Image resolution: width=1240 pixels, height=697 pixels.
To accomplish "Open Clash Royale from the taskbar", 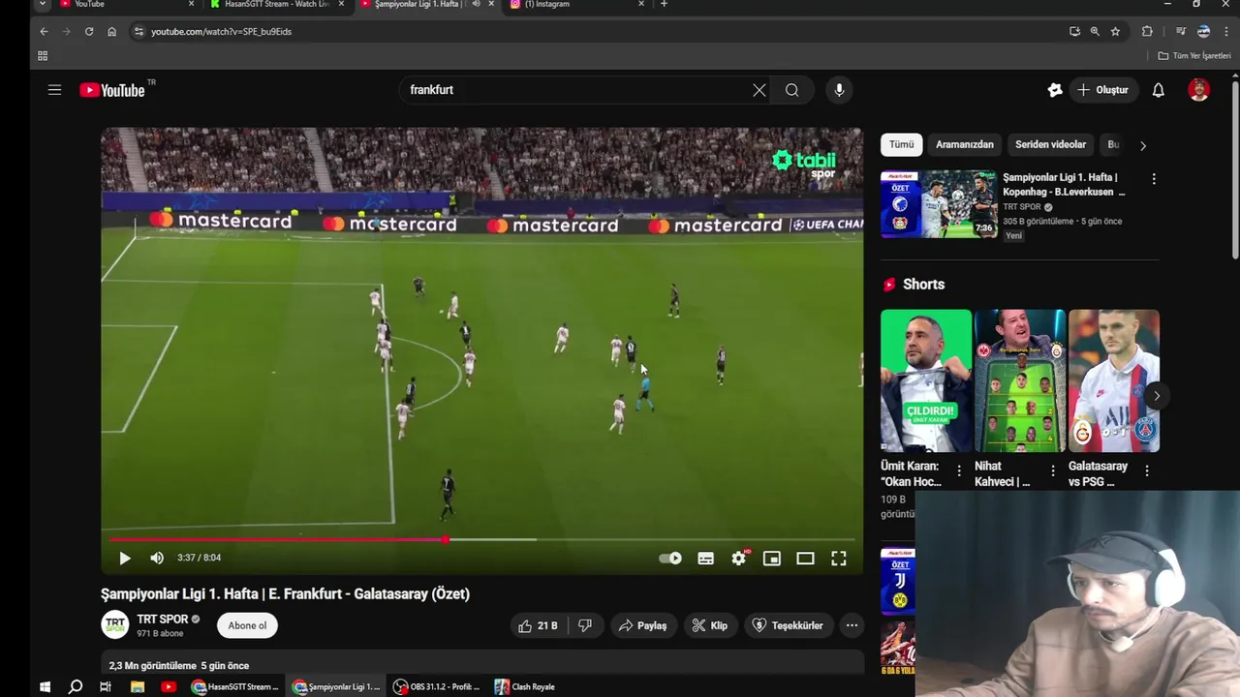I will click(x=525, y=686).
